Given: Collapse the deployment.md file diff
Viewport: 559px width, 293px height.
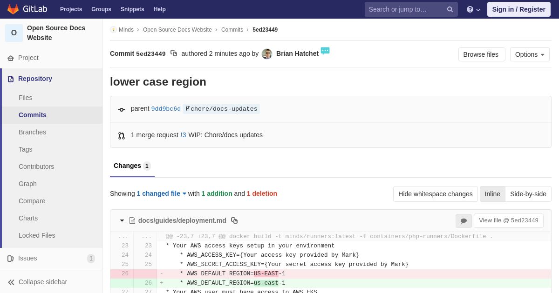Looking at the screenshot, I should click(122, 220).
